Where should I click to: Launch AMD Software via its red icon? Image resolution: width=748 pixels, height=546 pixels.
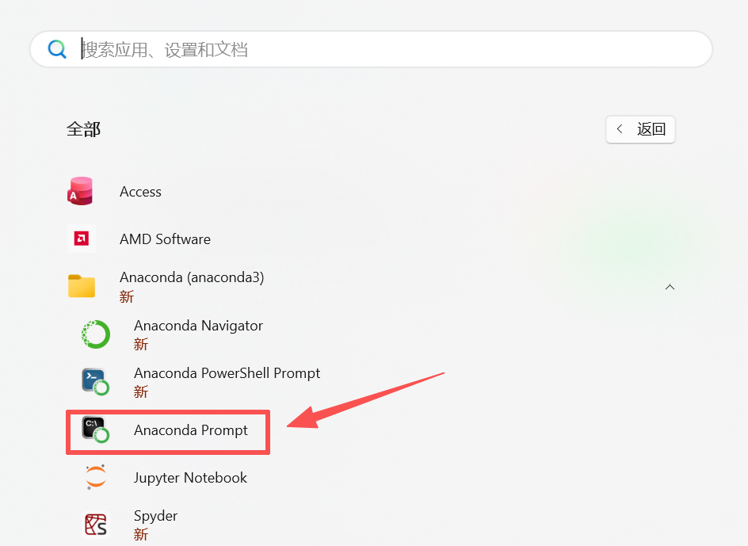[x=81, y=239]
